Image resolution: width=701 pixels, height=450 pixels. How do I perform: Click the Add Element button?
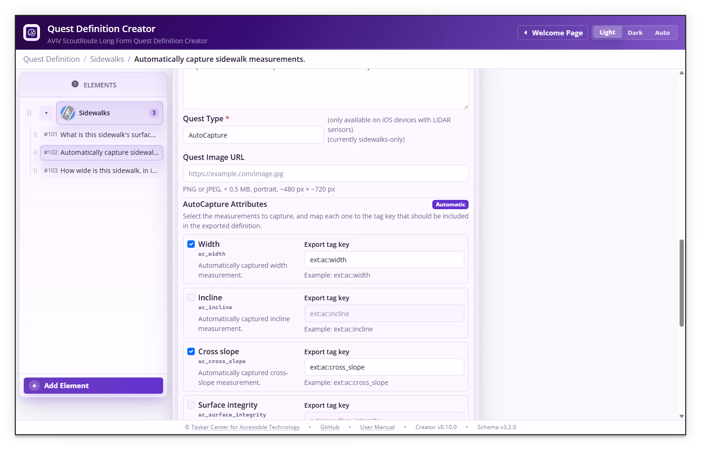(93, 386)
